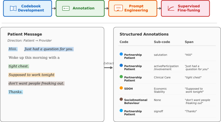Click the 'SDOH' code label
The width and height of the screenshot is (221, 122).
(128, 89)
